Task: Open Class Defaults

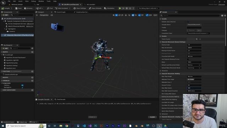Action: pyautogui.click(x=95, y=8)
